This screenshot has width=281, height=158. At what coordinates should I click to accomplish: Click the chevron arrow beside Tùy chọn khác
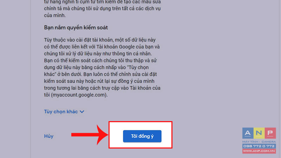(82, 112)
